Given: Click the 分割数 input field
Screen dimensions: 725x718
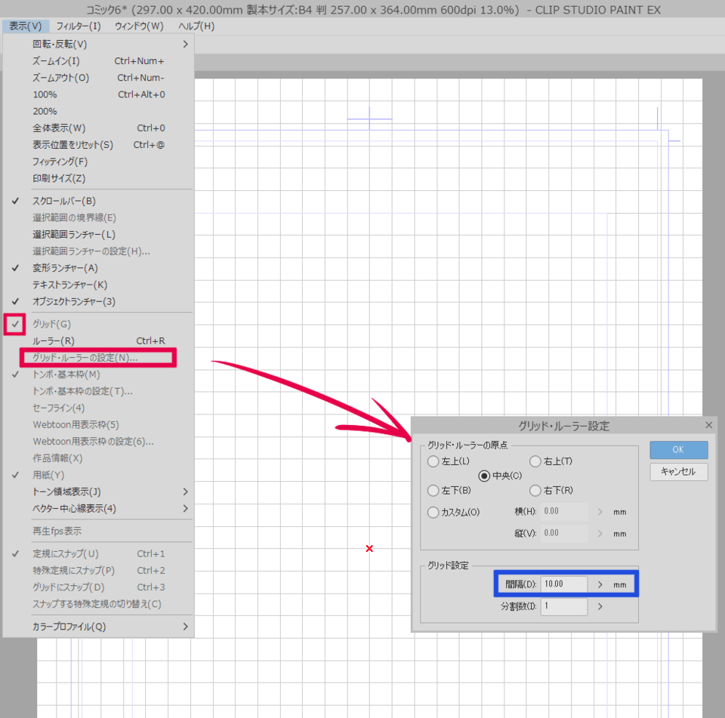Looking at the screenshot, I should point(564,606).
